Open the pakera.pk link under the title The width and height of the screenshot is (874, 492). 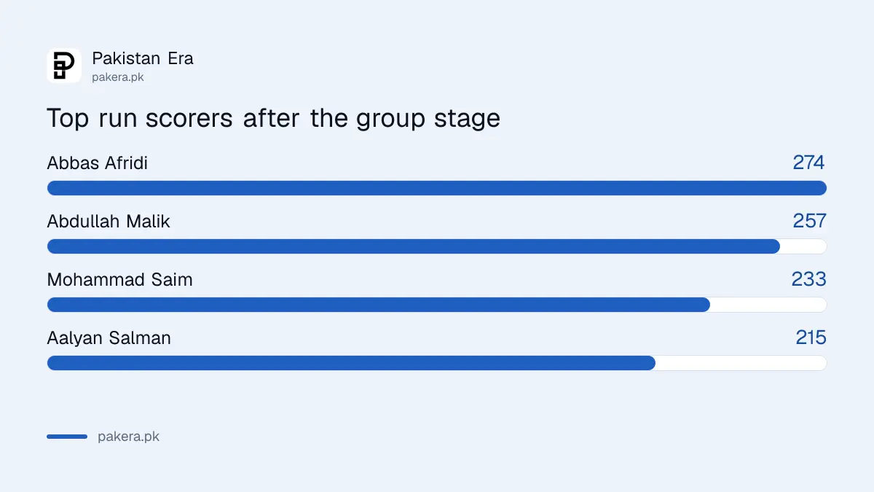pos(118,77)
